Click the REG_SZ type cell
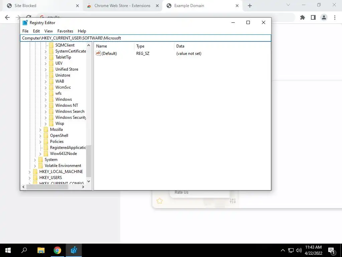Image resolution: width=342 pixels, height=257 pixels. tap(143, 53)
